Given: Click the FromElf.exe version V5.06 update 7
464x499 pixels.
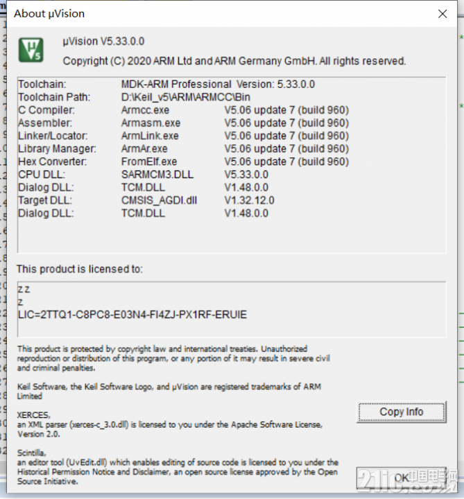Looking at the screenshot, I should [x=286, y=161].
